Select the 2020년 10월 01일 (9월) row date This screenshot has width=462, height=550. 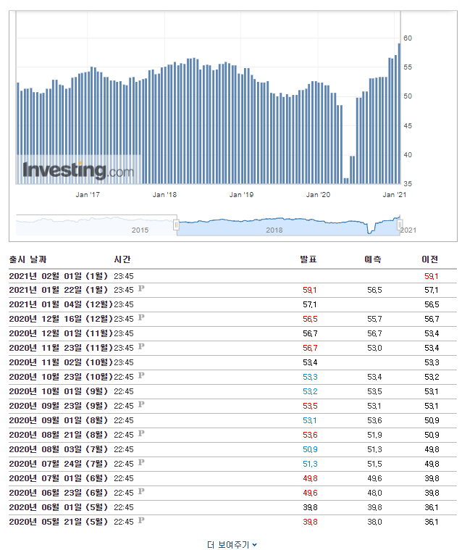(58, 391)
